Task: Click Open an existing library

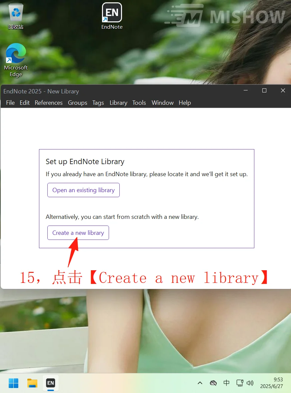Action: [x=83, y=190]
